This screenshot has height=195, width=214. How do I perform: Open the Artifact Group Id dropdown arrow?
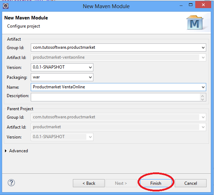[203, 48]
